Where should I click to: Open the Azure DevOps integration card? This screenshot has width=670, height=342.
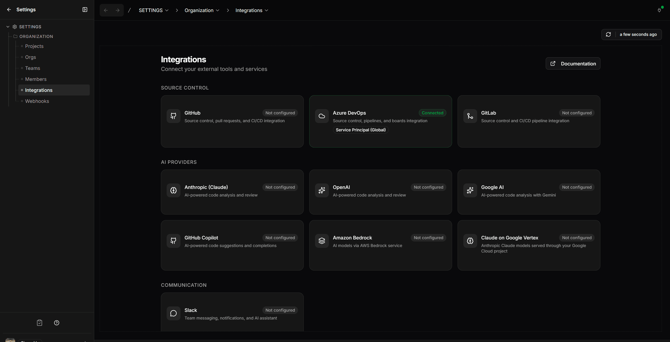[381, 121]
